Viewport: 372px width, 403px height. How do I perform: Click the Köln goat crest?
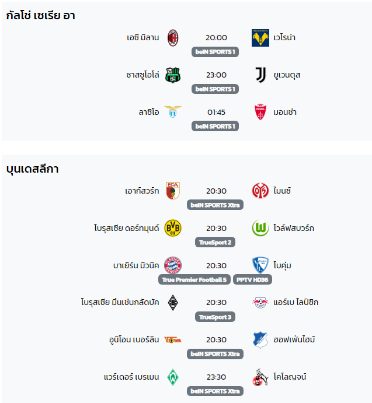coord(260,377)
